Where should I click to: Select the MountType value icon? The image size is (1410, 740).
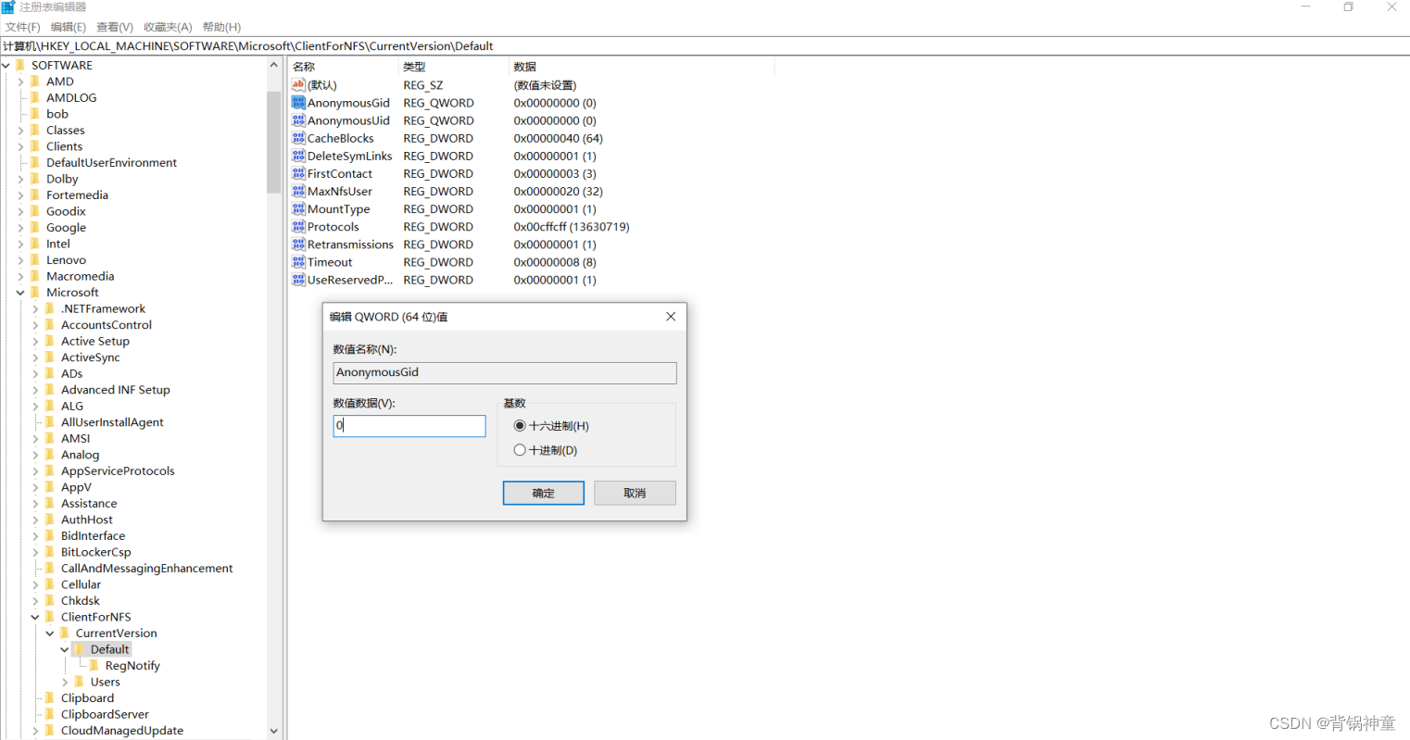pyautogui.click(x=297, y=208)
